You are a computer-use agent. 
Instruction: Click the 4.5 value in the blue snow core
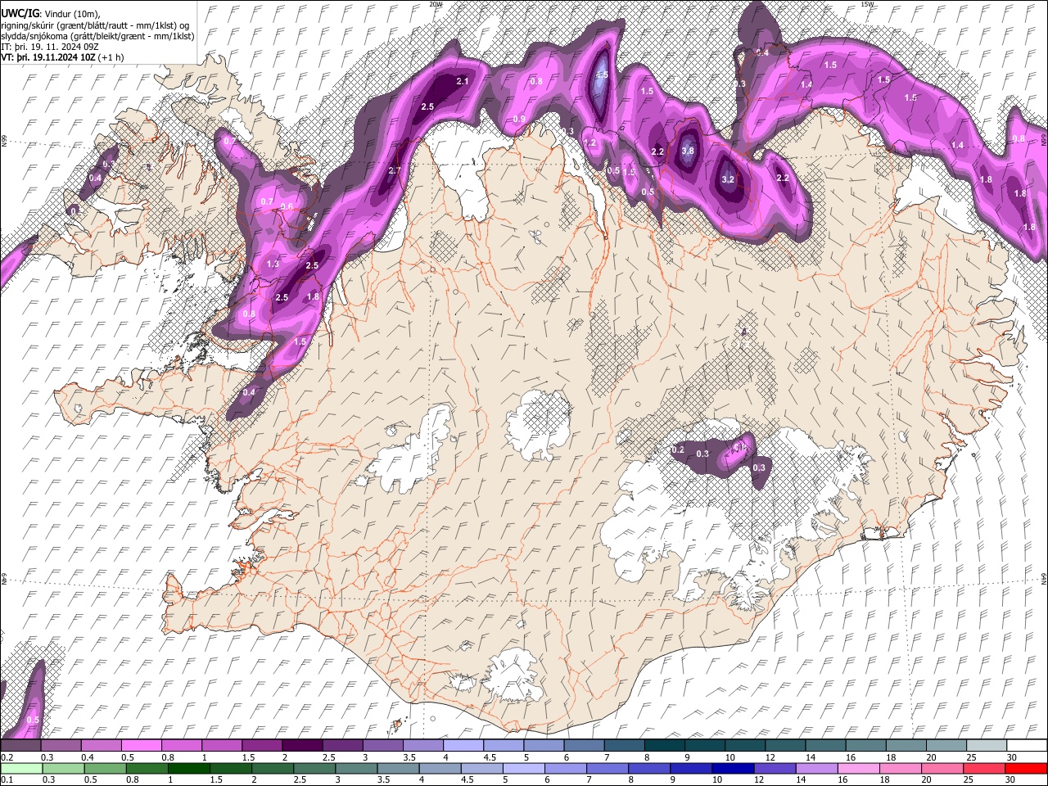tap(602, 75)
